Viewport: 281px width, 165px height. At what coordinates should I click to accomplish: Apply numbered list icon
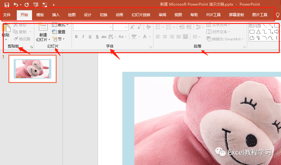tap(168, 27)
